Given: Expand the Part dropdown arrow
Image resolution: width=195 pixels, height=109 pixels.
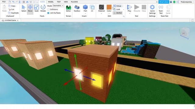Looking at the screenshot, I should tap(85, 13).
